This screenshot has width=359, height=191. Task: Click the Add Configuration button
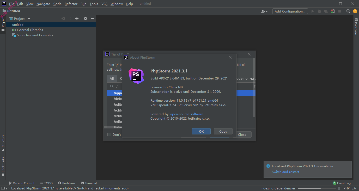click(x=290, y=11)
